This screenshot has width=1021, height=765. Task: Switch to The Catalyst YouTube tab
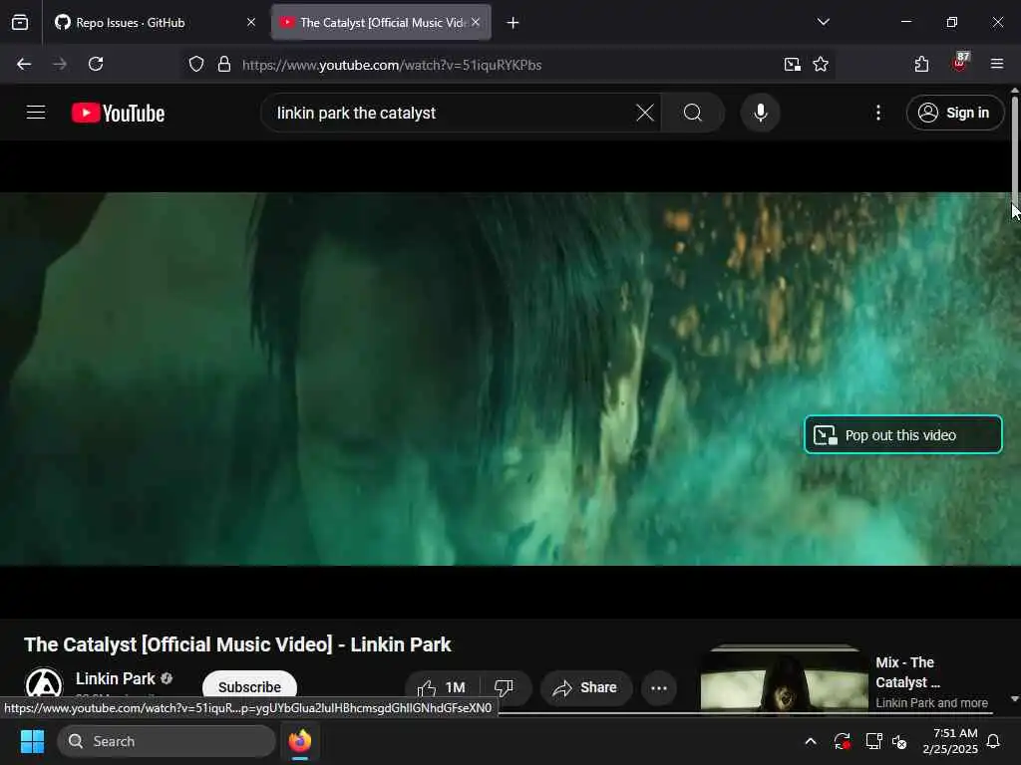[381, 23]
